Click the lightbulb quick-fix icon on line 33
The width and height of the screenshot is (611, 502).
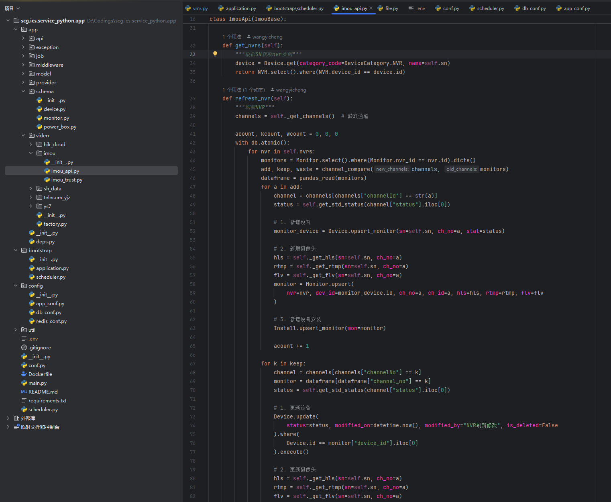coord(215,54)
